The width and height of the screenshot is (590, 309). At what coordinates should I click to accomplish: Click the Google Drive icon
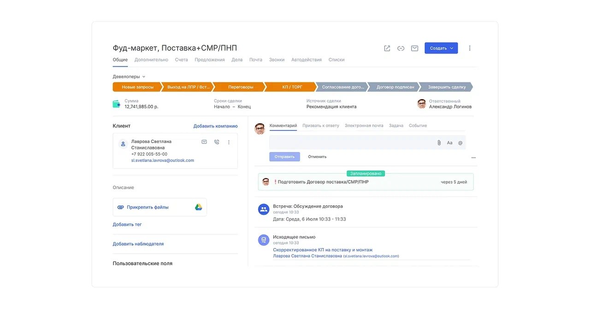tap(198, 207)
